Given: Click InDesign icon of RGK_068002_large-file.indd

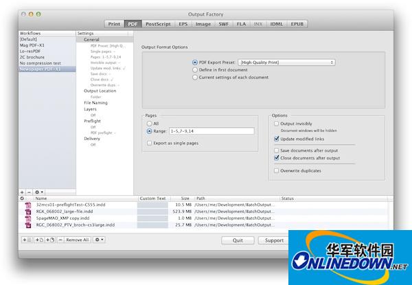Looking at the screenshot, I should pyautogui.click(x=28, y=212).
